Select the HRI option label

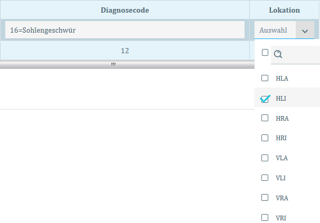point(281,138)
